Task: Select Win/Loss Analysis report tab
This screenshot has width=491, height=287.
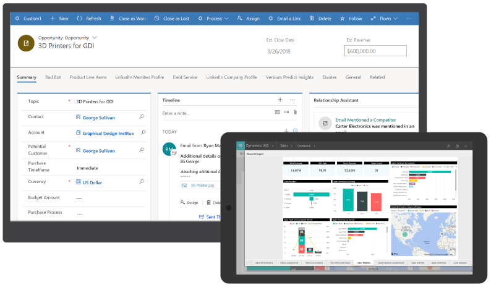Action: click(314, 263)
